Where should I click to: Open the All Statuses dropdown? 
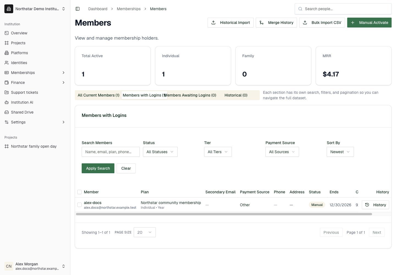pos(160,152)
